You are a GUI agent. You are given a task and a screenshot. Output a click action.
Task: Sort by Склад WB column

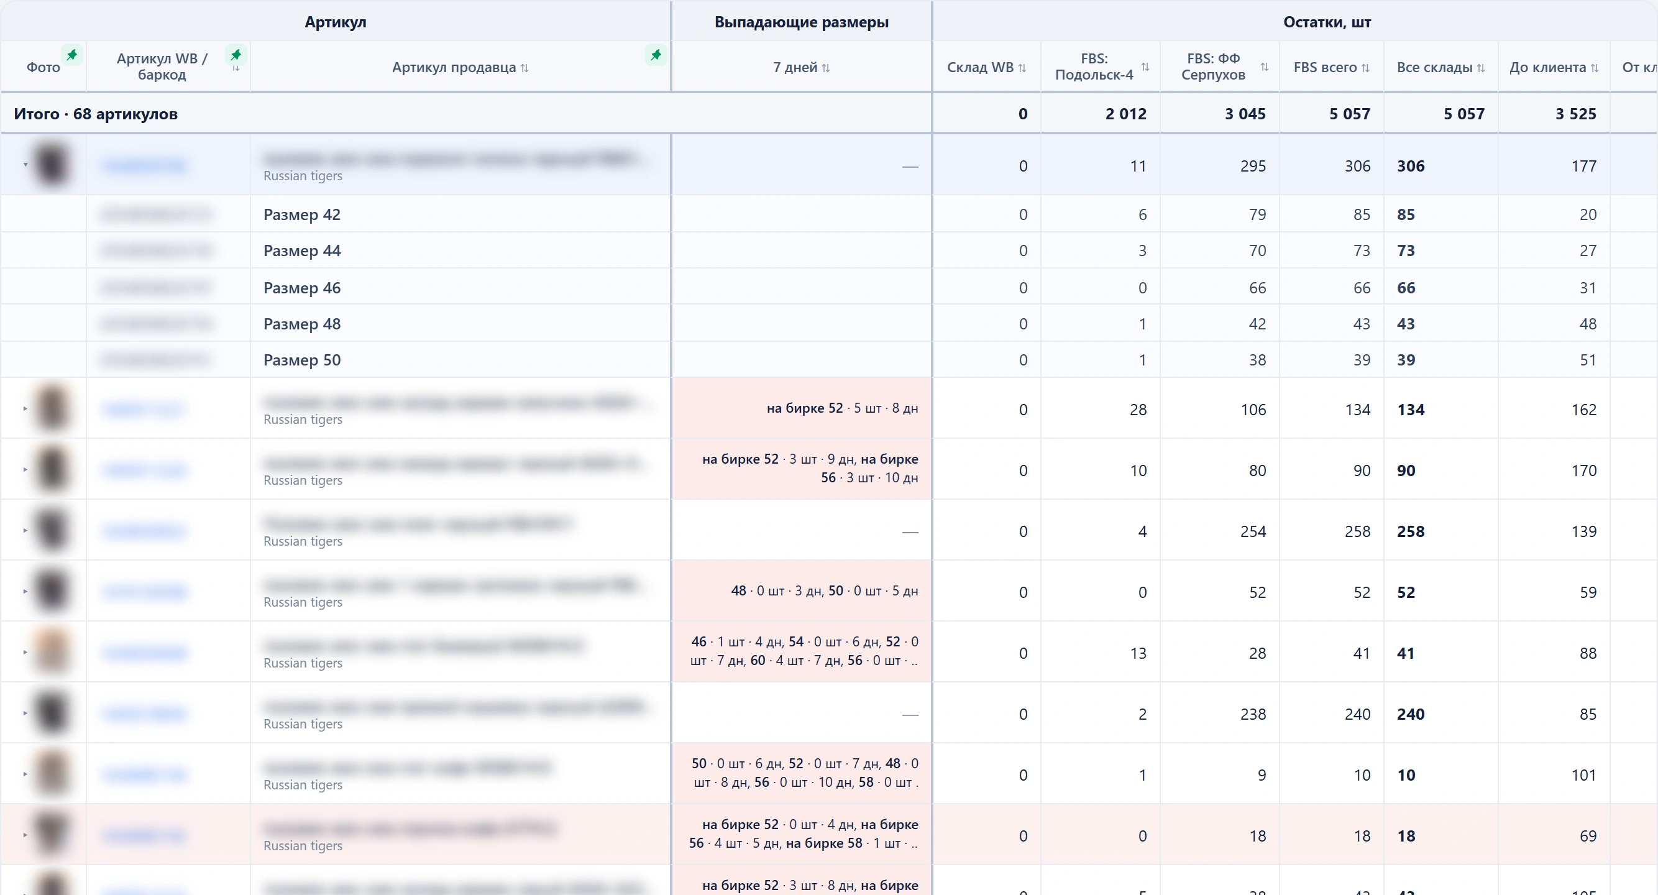click(x=1022, y=68)
